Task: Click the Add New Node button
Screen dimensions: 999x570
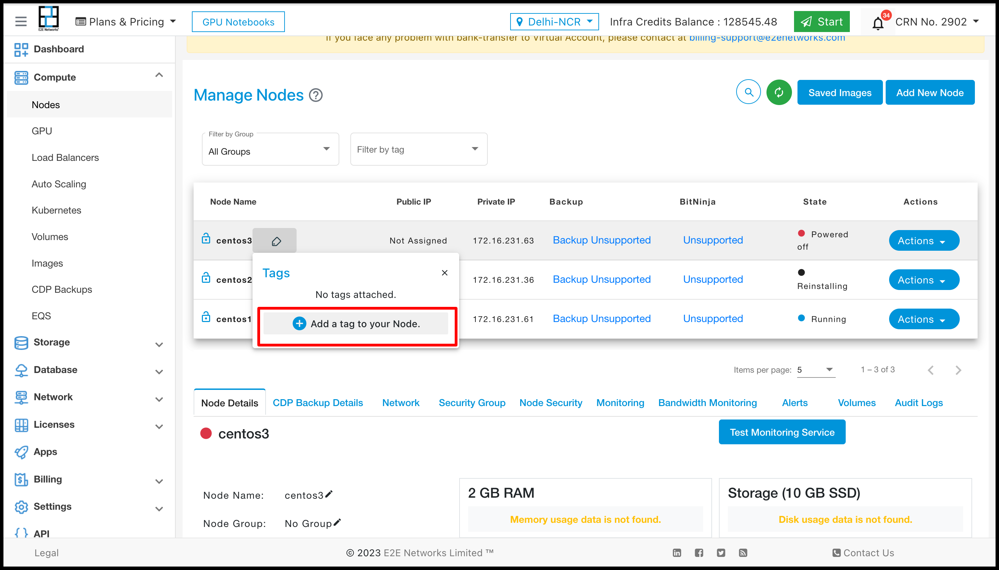Action: pyautogui.click(x=930, y=92)
